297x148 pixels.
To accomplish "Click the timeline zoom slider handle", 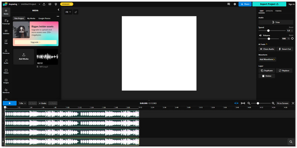I will pyautogui.click(x=258, y=103).
